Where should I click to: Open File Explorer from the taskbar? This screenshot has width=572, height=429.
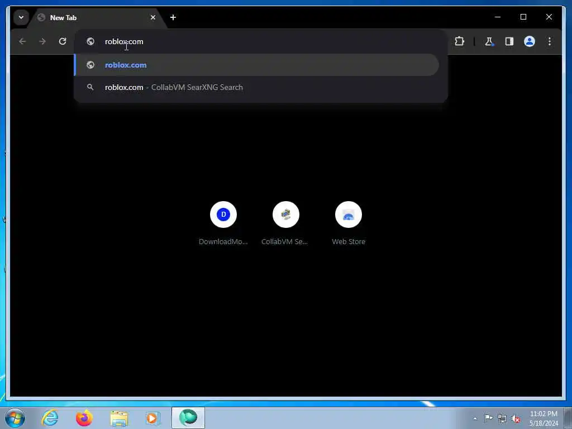coord(119,418)
